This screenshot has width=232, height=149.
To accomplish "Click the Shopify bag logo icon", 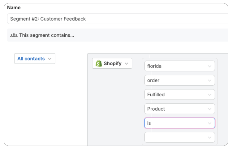I will coord(99,63).
